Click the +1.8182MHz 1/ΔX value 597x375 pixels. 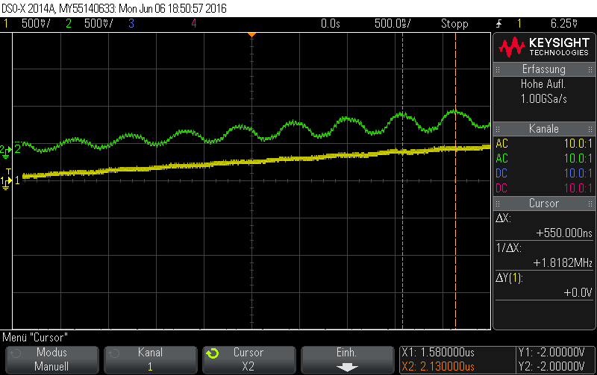pyautogui.click(x=563, y=263)
